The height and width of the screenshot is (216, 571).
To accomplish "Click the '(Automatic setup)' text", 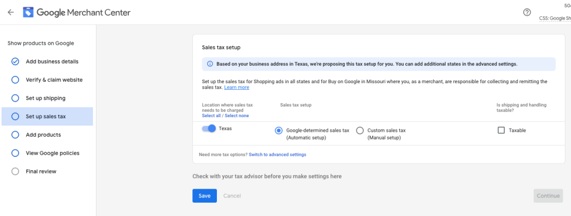I will 306,138.
